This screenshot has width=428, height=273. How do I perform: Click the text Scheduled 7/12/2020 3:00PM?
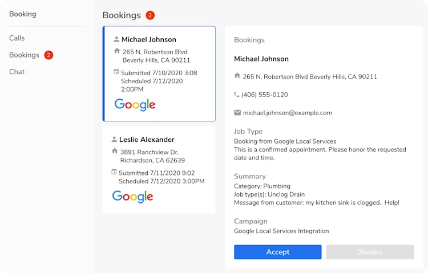pyautogui.click(x=161, y=181)
